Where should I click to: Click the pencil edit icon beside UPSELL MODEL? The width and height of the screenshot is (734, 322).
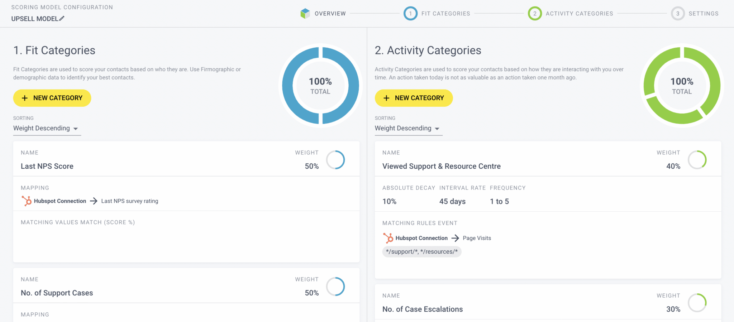62,18
